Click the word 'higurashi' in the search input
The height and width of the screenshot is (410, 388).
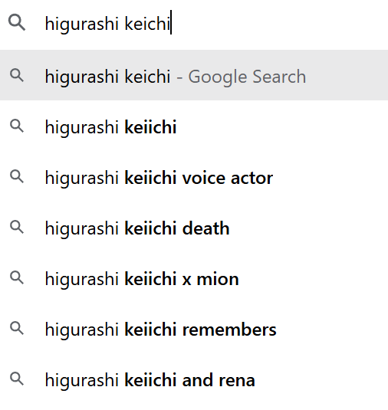(x=81, y=24)
